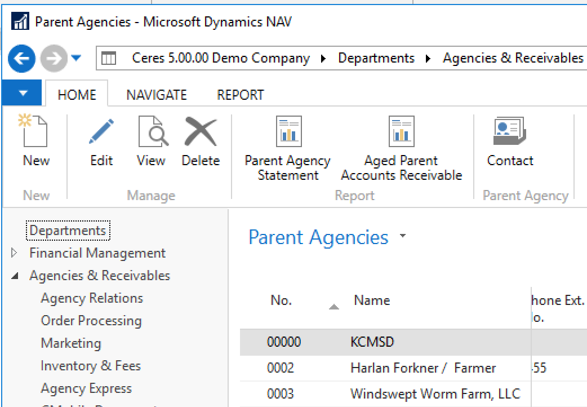Expand the Financial Management tree node

point(15,253)
